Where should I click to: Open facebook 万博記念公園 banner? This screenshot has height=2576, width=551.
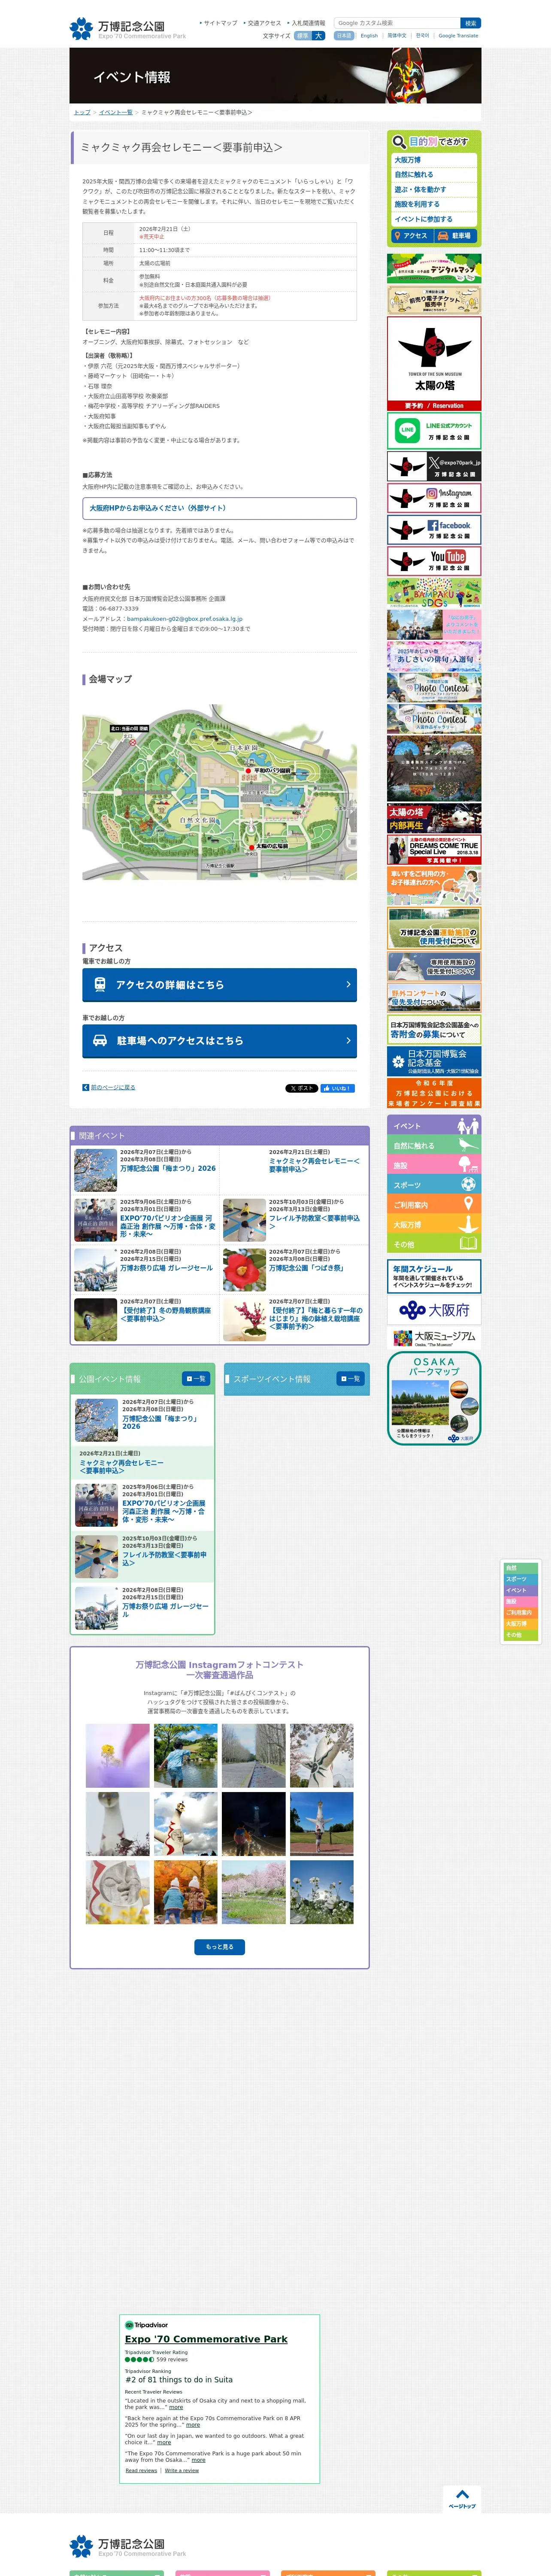pyautogui.click(x=434, y=530)
